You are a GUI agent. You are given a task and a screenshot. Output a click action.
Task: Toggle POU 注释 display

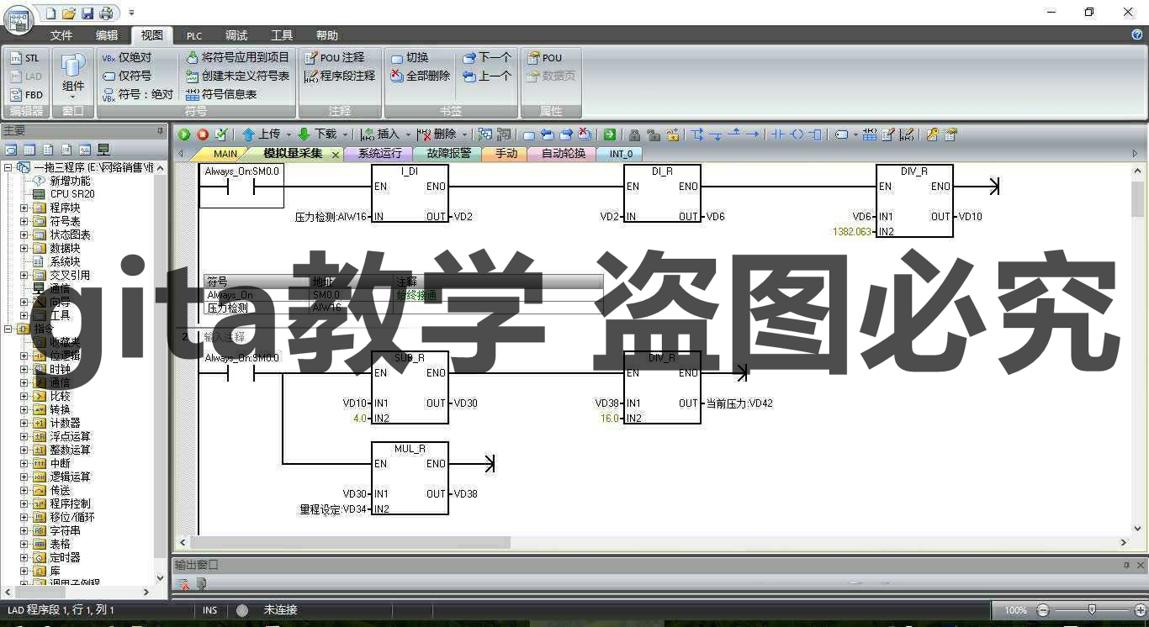tap(334, 57)
